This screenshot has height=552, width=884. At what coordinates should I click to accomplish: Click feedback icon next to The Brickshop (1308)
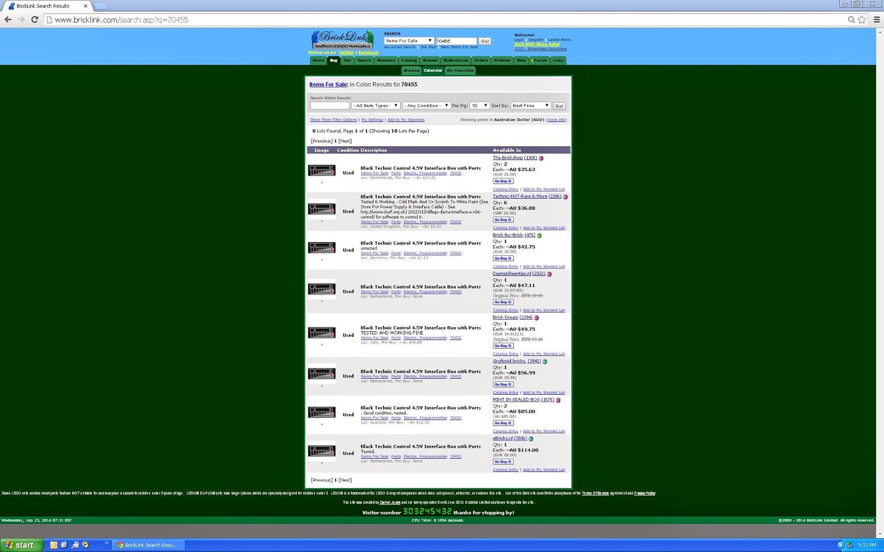pyautogui.click(x=541, y=158)
